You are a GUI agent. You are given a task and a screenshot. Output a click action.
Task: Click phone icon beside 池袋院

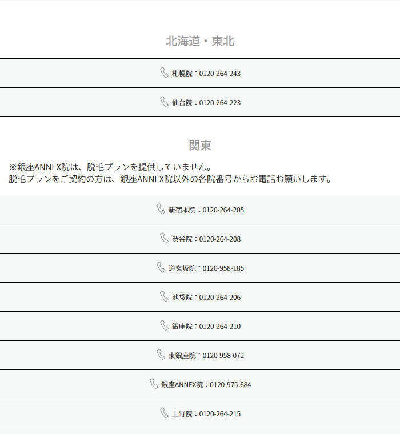tap(164, 296)
